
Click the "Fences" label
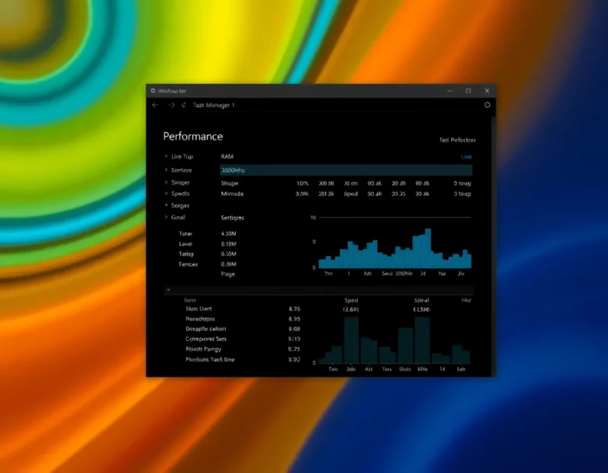tap(188, 264)
